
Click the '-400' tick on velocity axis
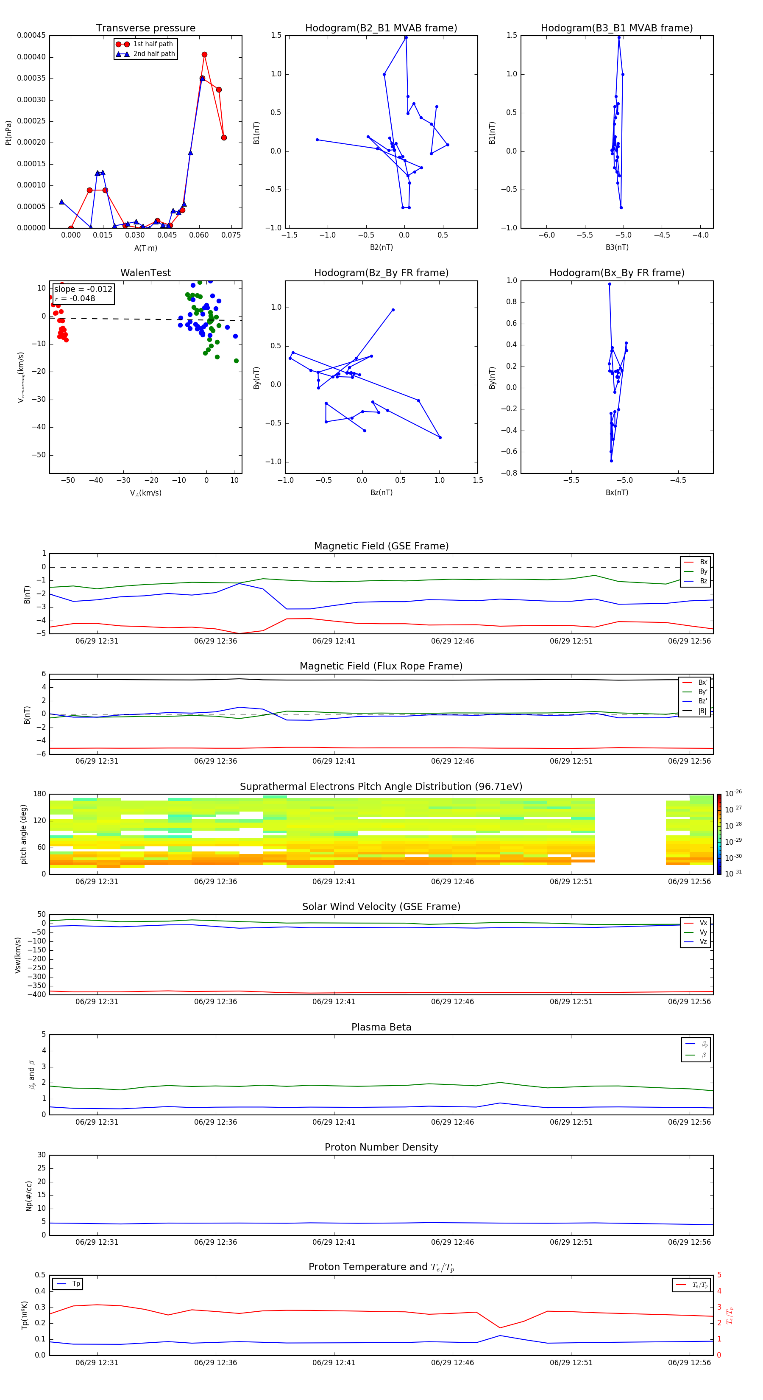pos(37,994)
